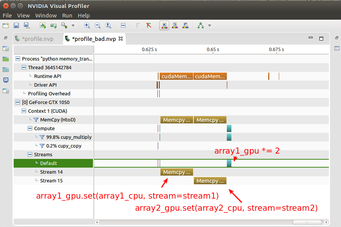Viewport: 341px width, 227px height.
Task: Zoom in on the timeline
Action: coord(86,25)
